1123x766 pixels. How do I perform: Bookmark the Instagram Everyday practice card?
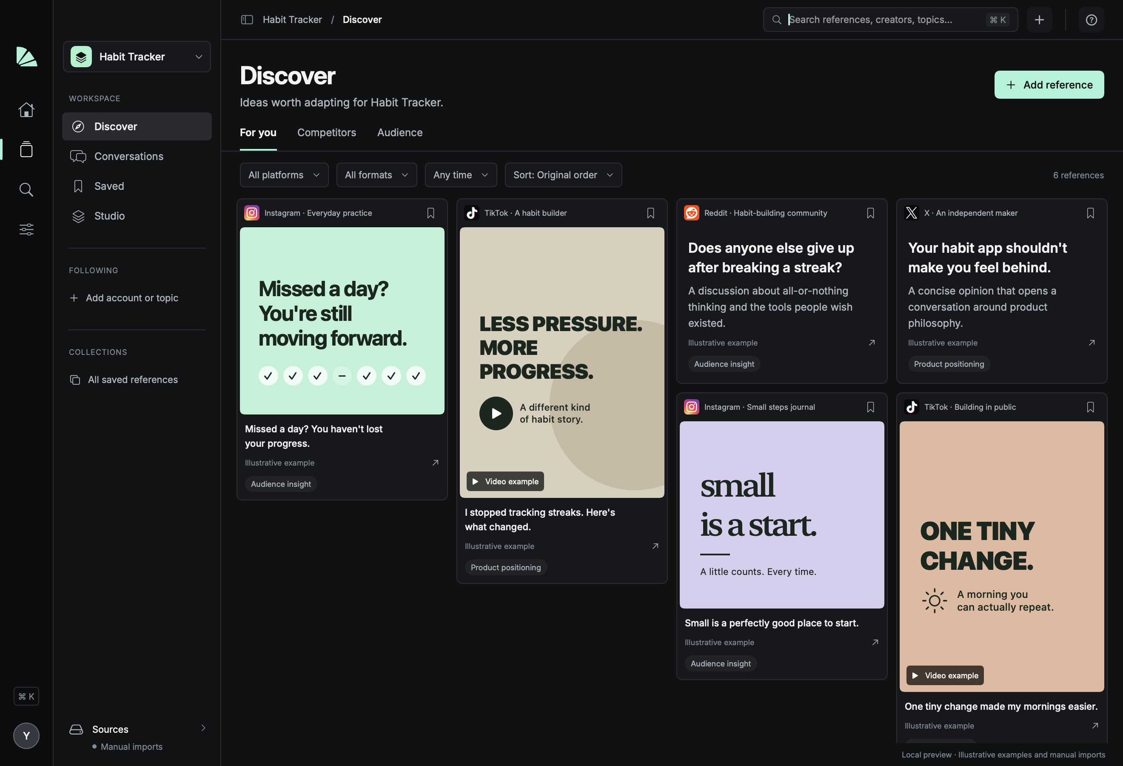coord(430,213)
